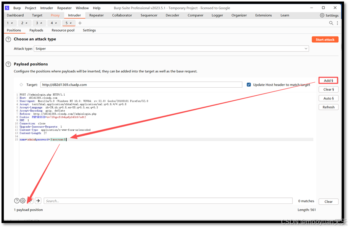Click the editor Search field

[x=168, y=201]
